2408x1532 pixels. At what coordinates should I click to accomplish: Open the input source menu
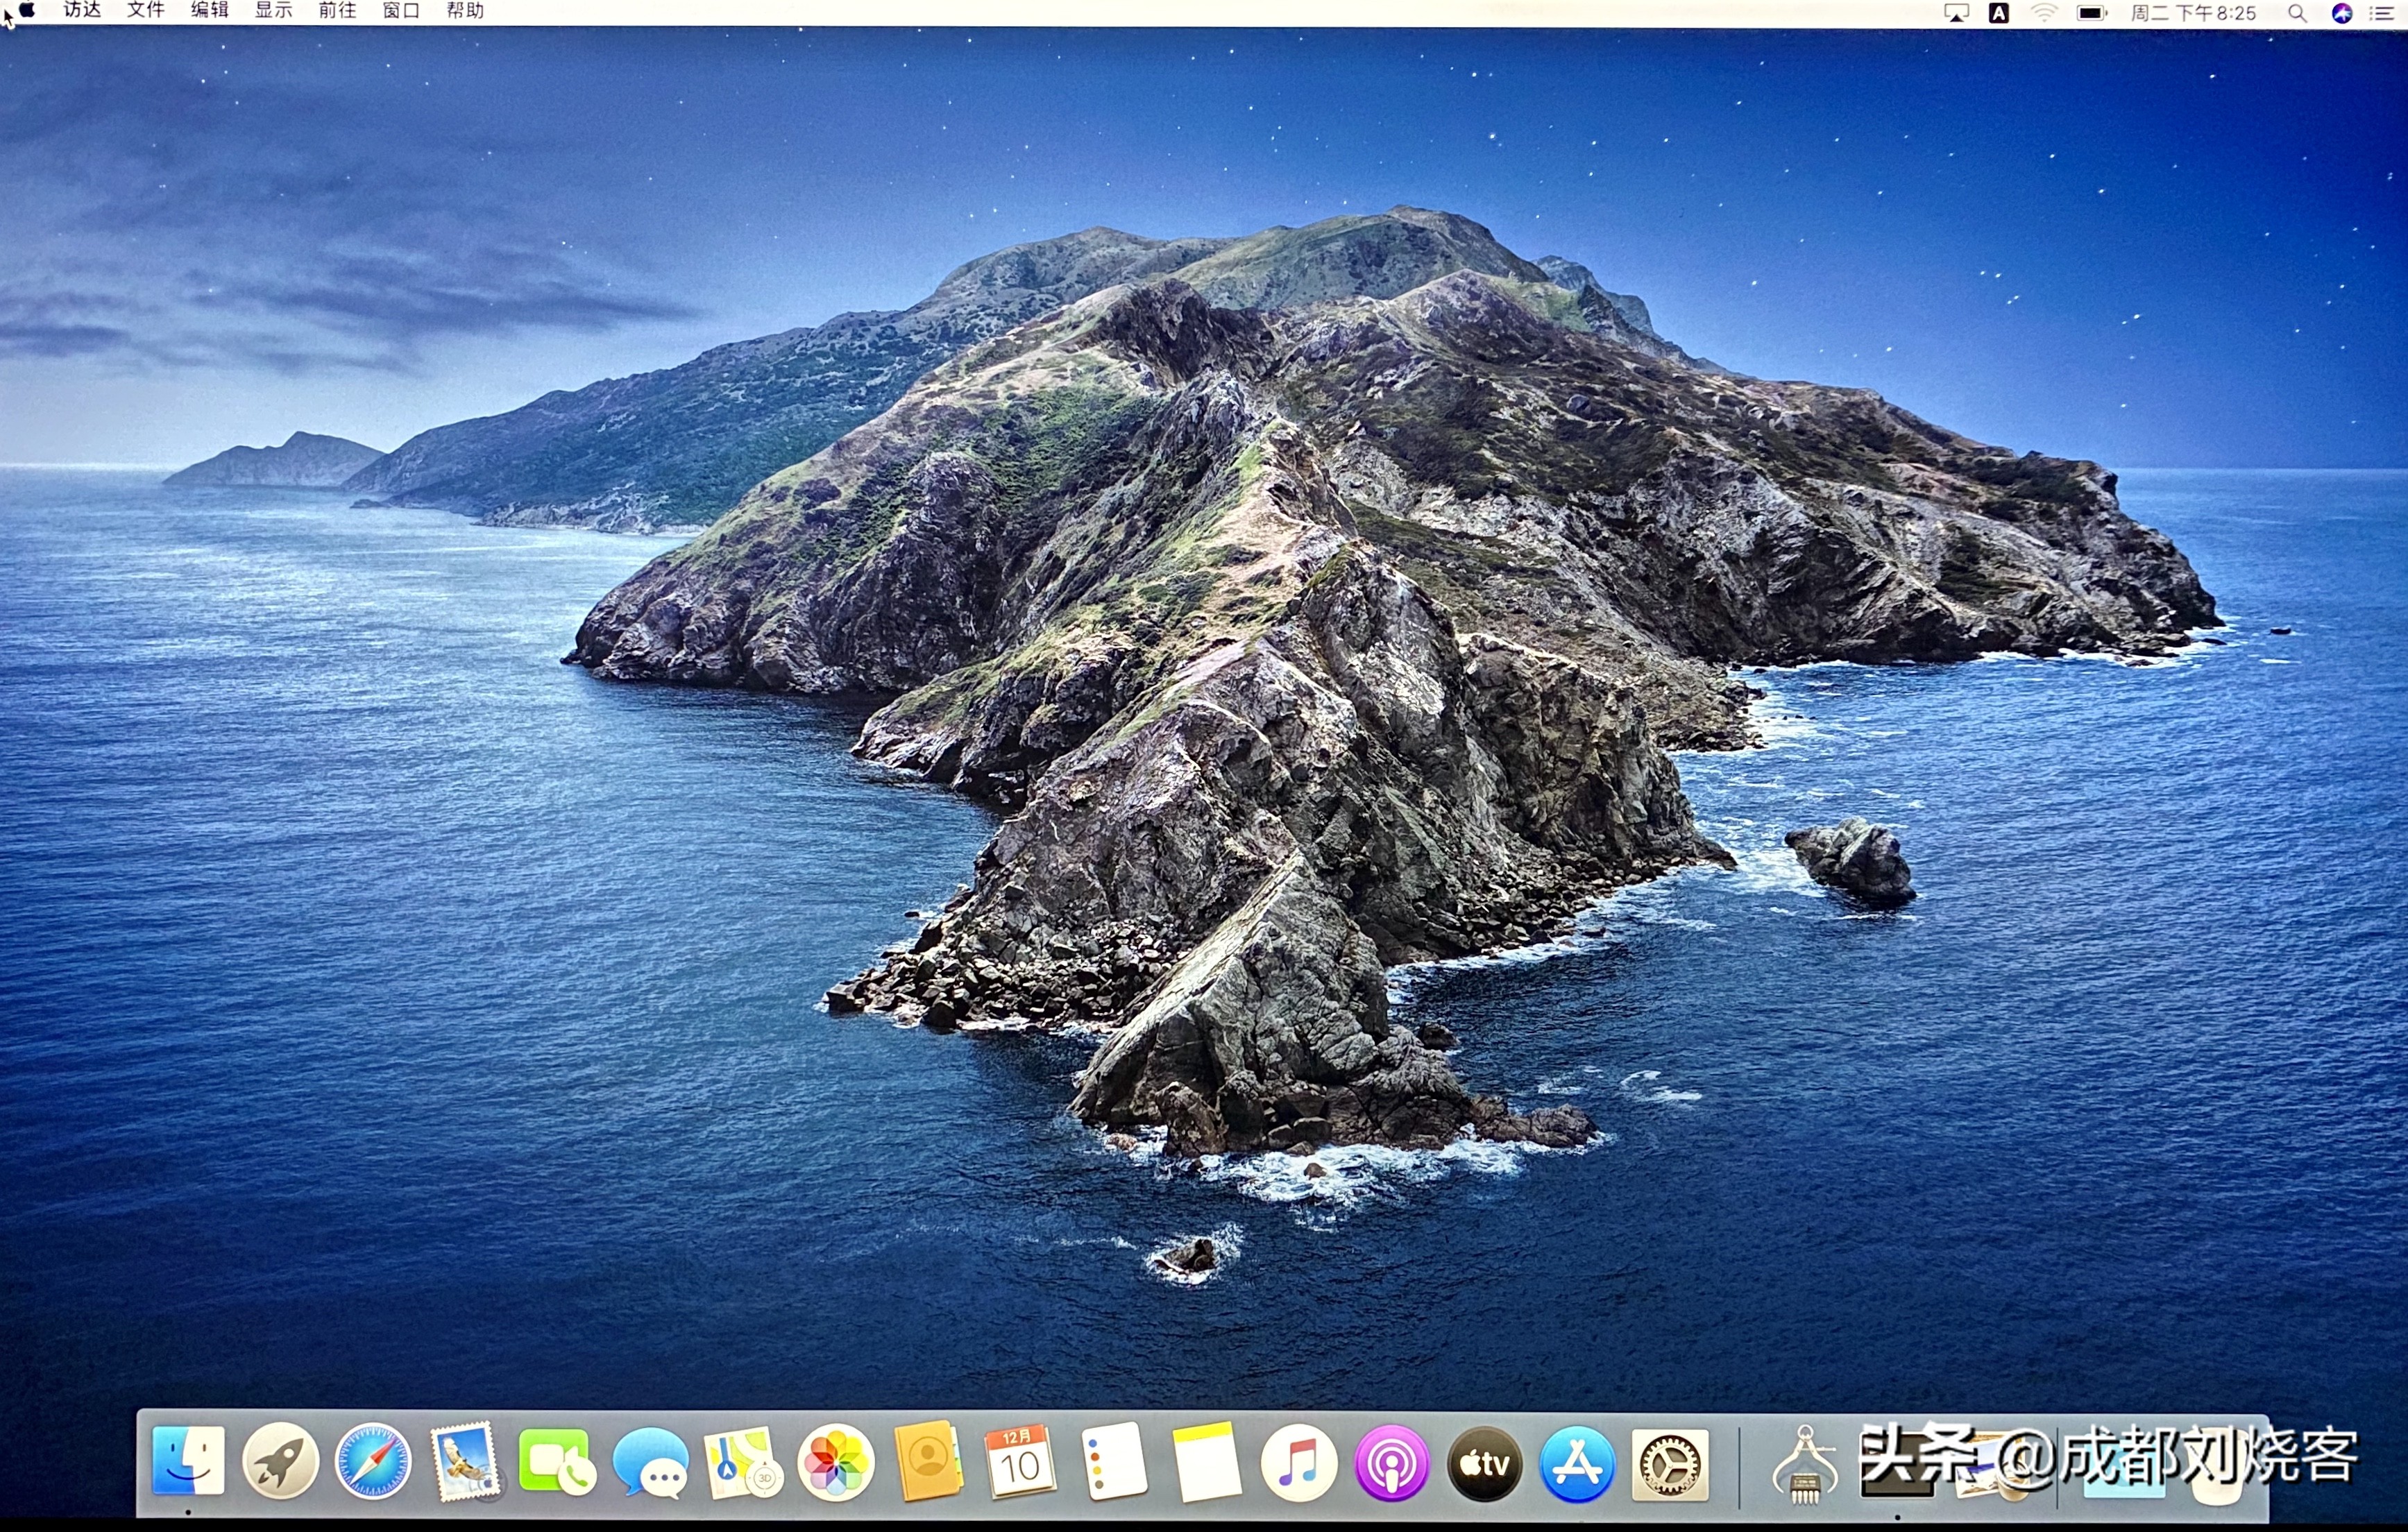point(1998,13)
